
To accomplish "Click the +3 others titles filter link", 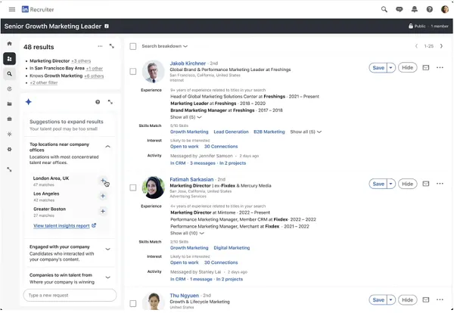I will [x=81, y=61].
